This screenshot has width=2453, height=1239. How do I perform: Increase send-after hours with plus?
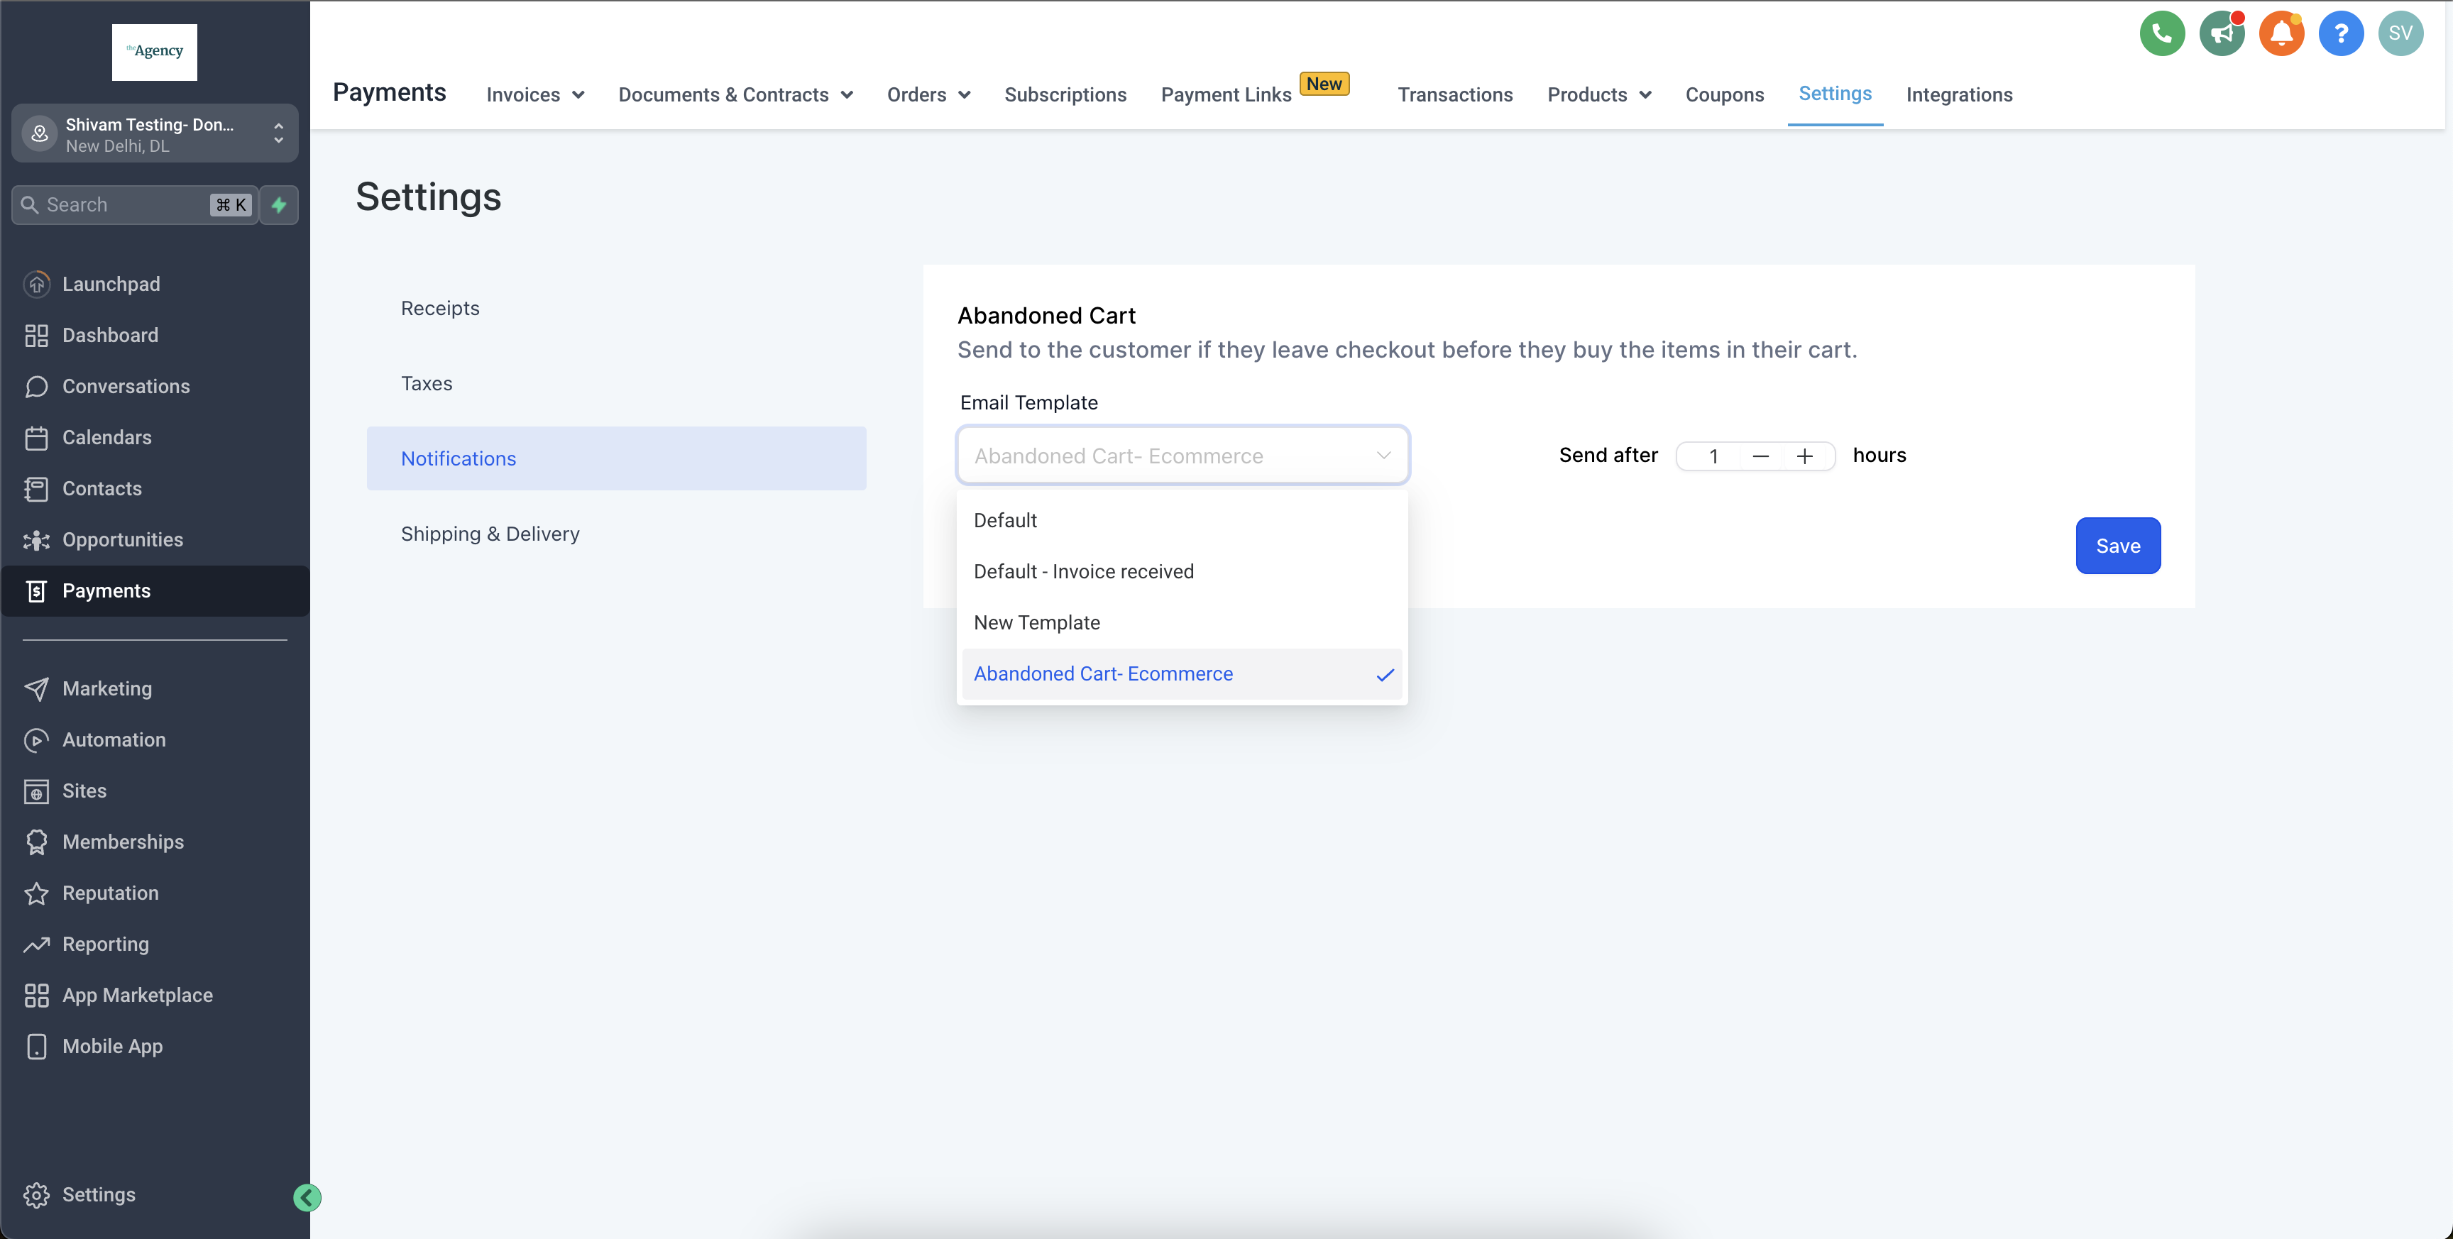(1804, 456)
